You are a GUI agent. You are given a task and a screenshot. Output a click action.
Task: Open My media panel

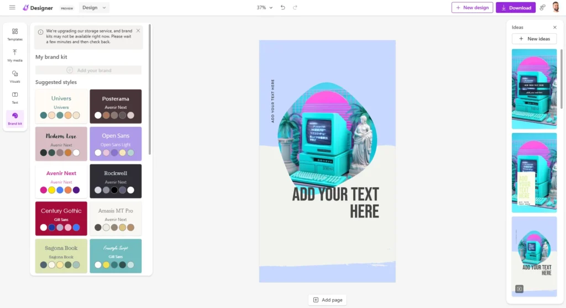(15, 56)
